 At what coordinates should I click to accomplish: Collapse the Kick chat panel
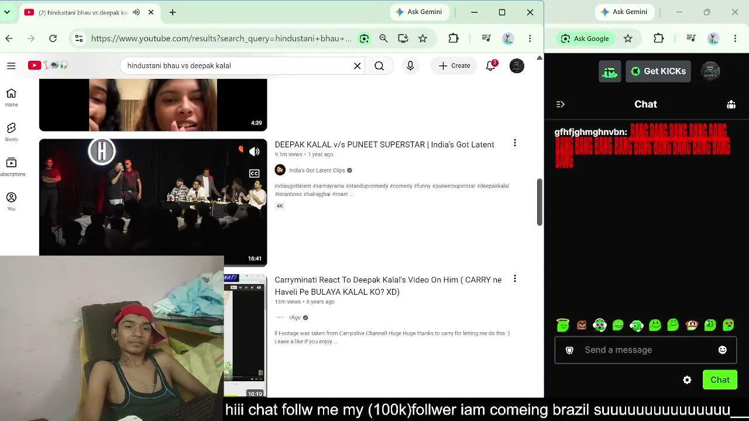coord(561,104)
